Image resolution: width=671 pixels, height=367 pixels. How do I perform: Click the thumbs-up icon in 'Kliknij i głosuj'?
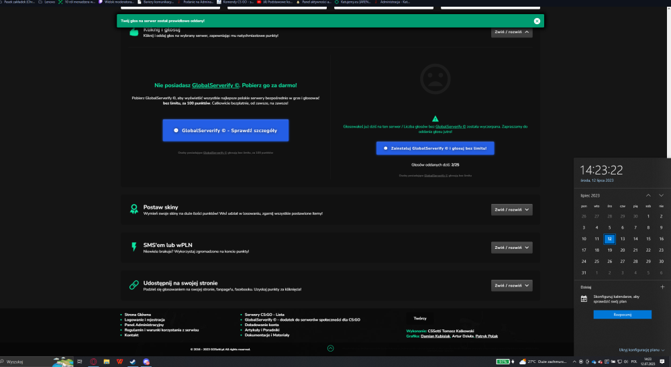(x=134, y=32)
